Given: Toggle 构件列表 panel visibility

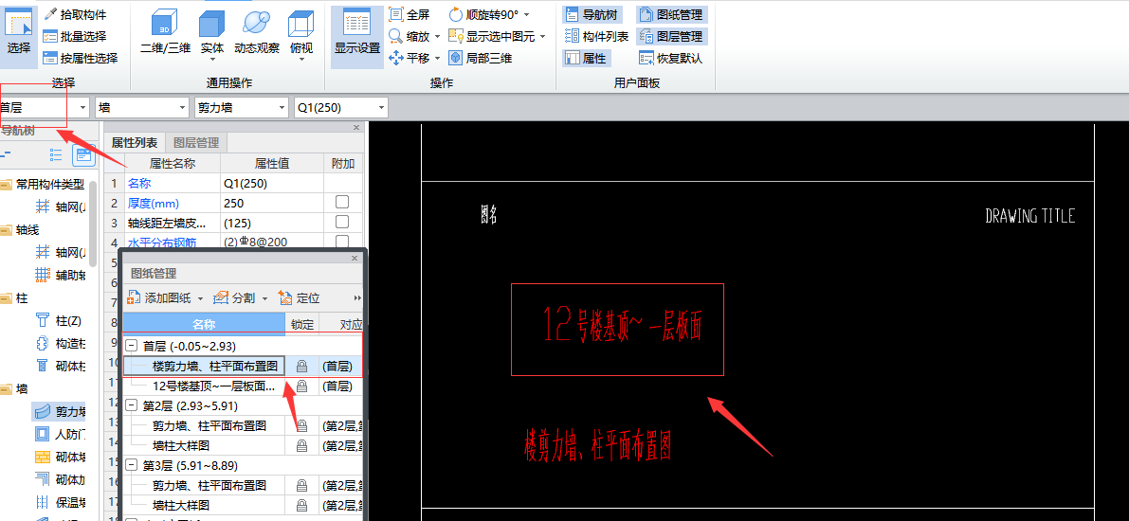Looking at the screenshot, I should coord(597,36).
